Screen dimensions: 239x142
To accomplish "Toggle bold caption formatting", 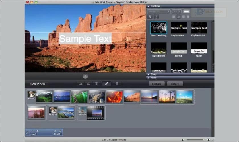I will [x=150, y=17].
